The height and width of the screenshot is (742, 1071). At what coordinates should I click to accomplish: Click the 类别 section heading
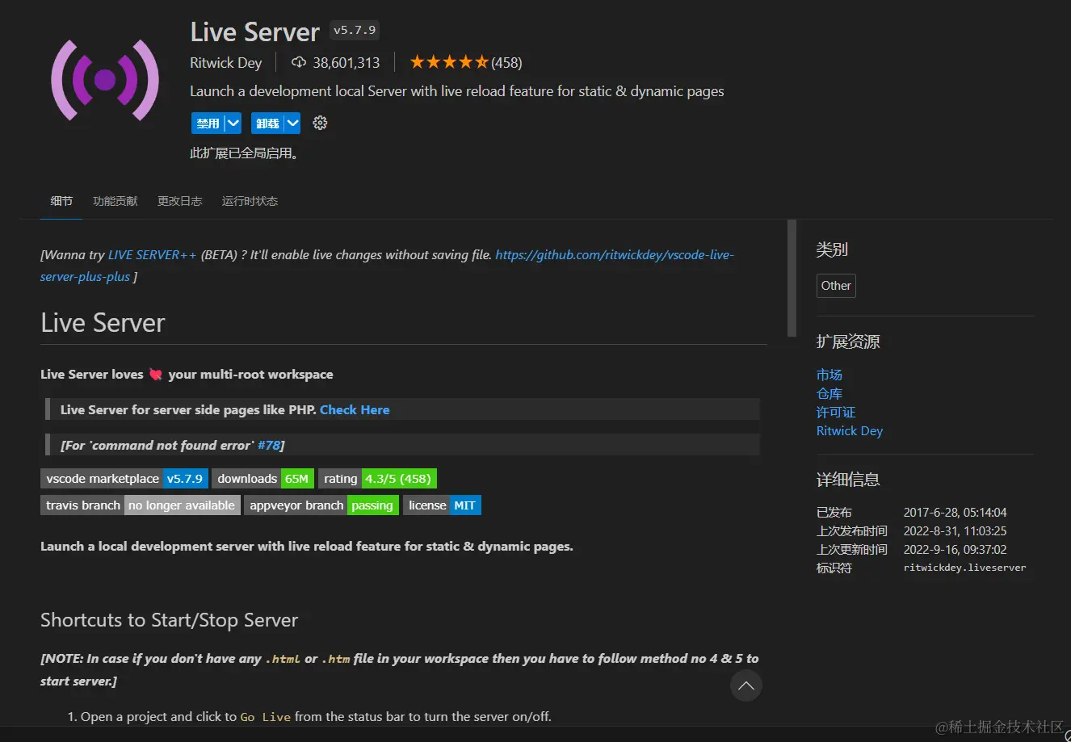[x=832, y=249]
